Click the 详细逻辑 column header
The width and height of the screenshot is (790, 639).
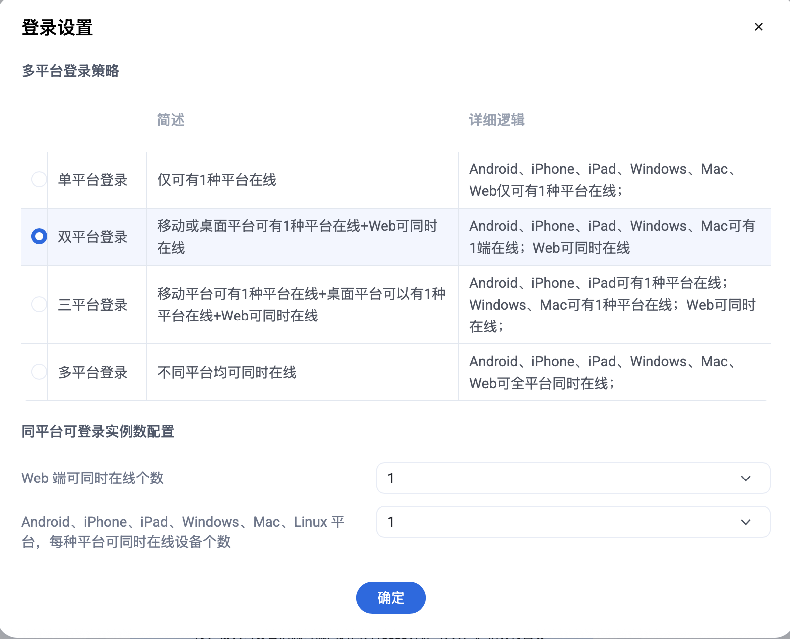tap(496, 120)
